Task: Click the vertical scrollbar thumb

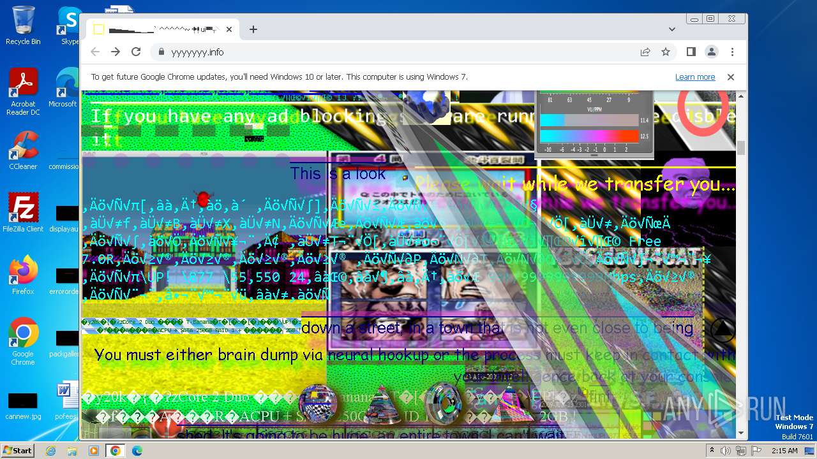Action: (x=741, y=147)
